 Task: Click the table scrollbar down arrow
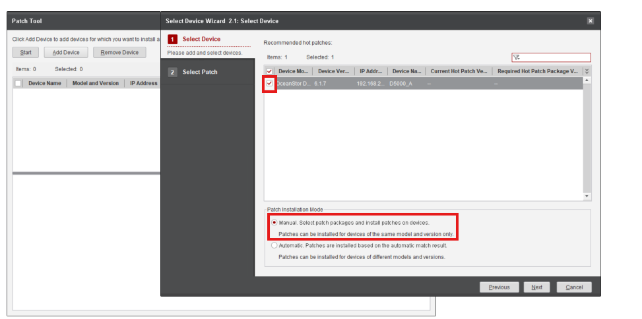(x=587, y=196)
